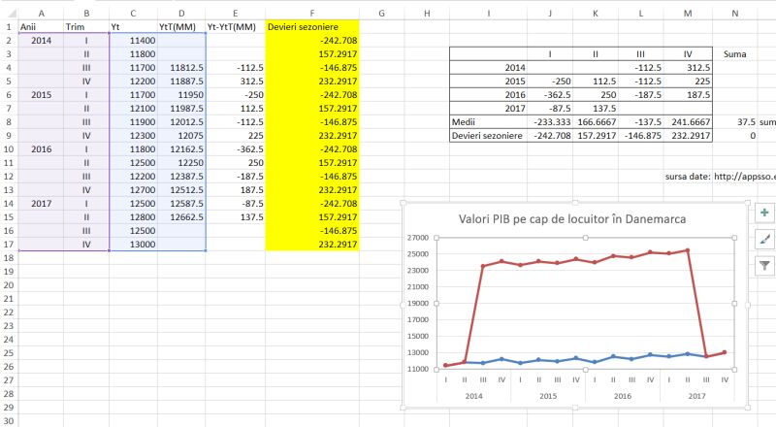Open the Chart Styles paintbrush button
This screenshot has width=776, height=427.
[764, 240]
